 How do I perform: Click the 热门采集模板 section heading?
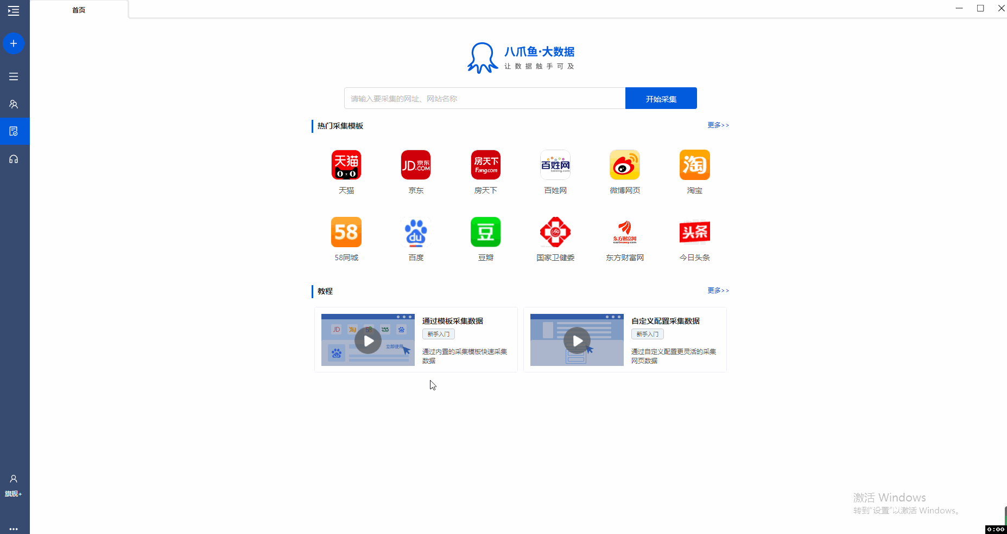[340, 126]
